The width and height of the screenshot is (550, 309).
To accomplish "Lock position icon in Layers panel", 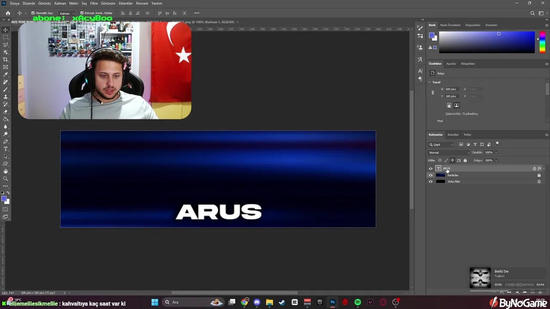I will [x=452, y=161].
